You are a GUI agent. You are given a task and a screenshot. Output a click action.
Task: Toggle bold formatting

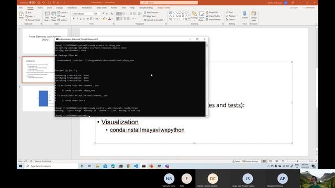click(74, 19)
